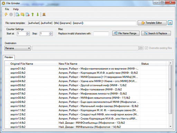Select the asprin12.fb2 row
The height and width of the screenshot is (133, 177).
point(87,114)
